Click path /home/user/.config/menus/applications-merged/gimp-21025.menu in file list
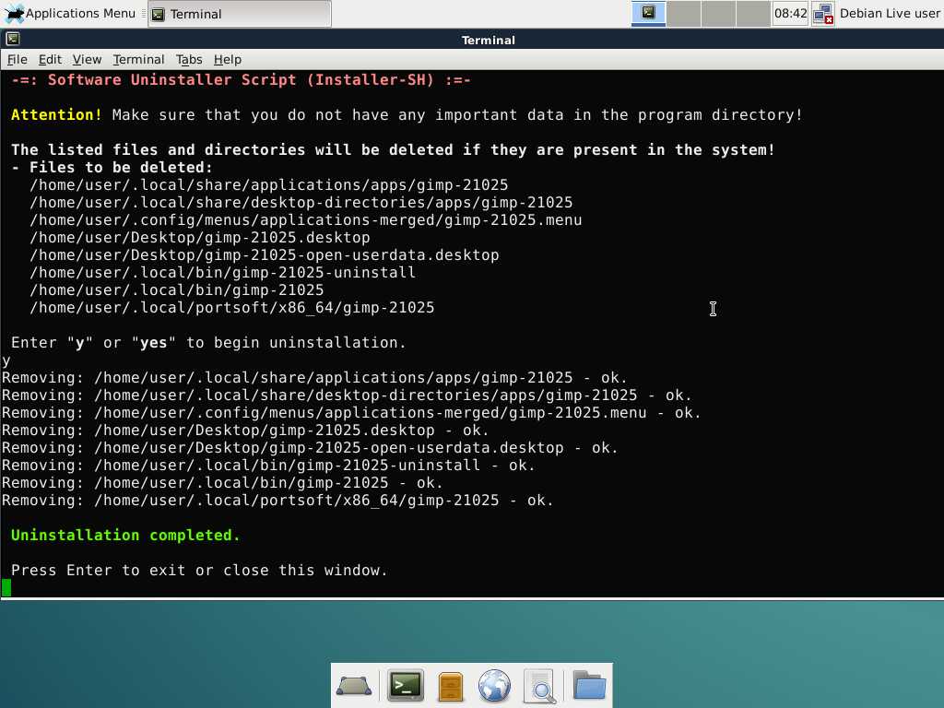Screen dimensions: 944x708 306,219
